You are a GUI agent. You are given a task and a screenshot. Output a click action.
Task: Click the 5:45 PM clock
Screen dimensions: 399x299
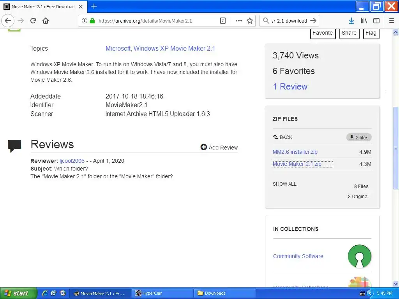(385, 294)
